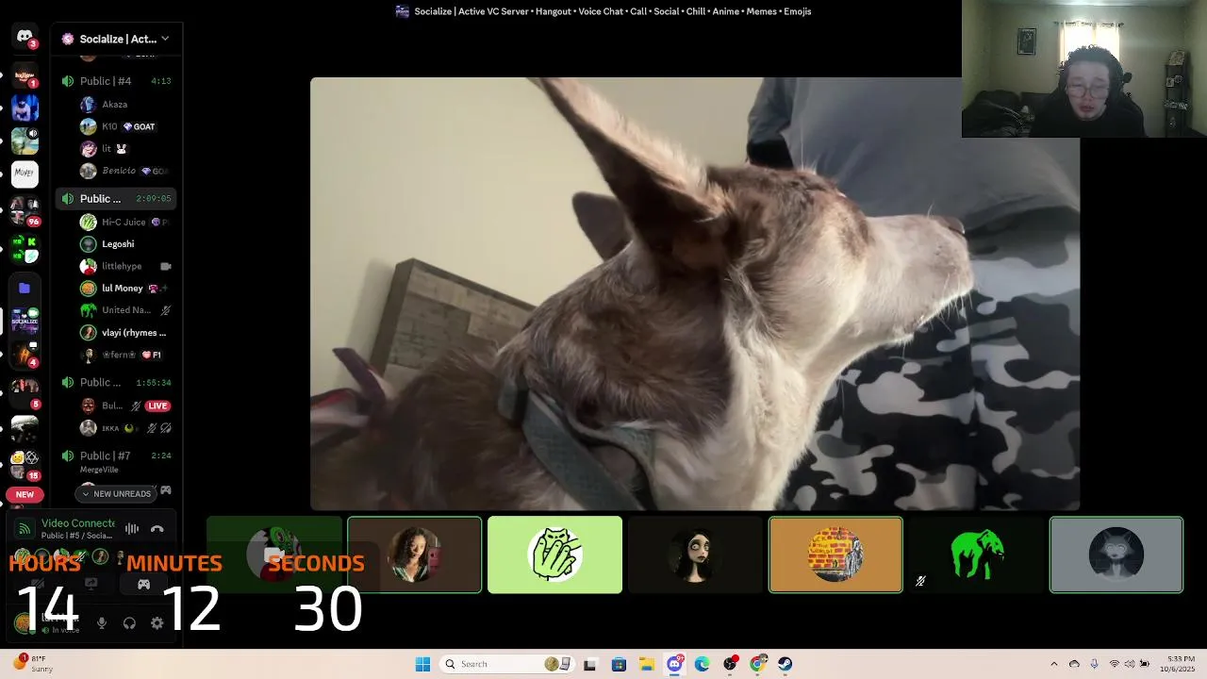The image size is (1207, 679).
Task: Select the pale dark-haired girl avatar tile
Action: (x=695, y=555)
